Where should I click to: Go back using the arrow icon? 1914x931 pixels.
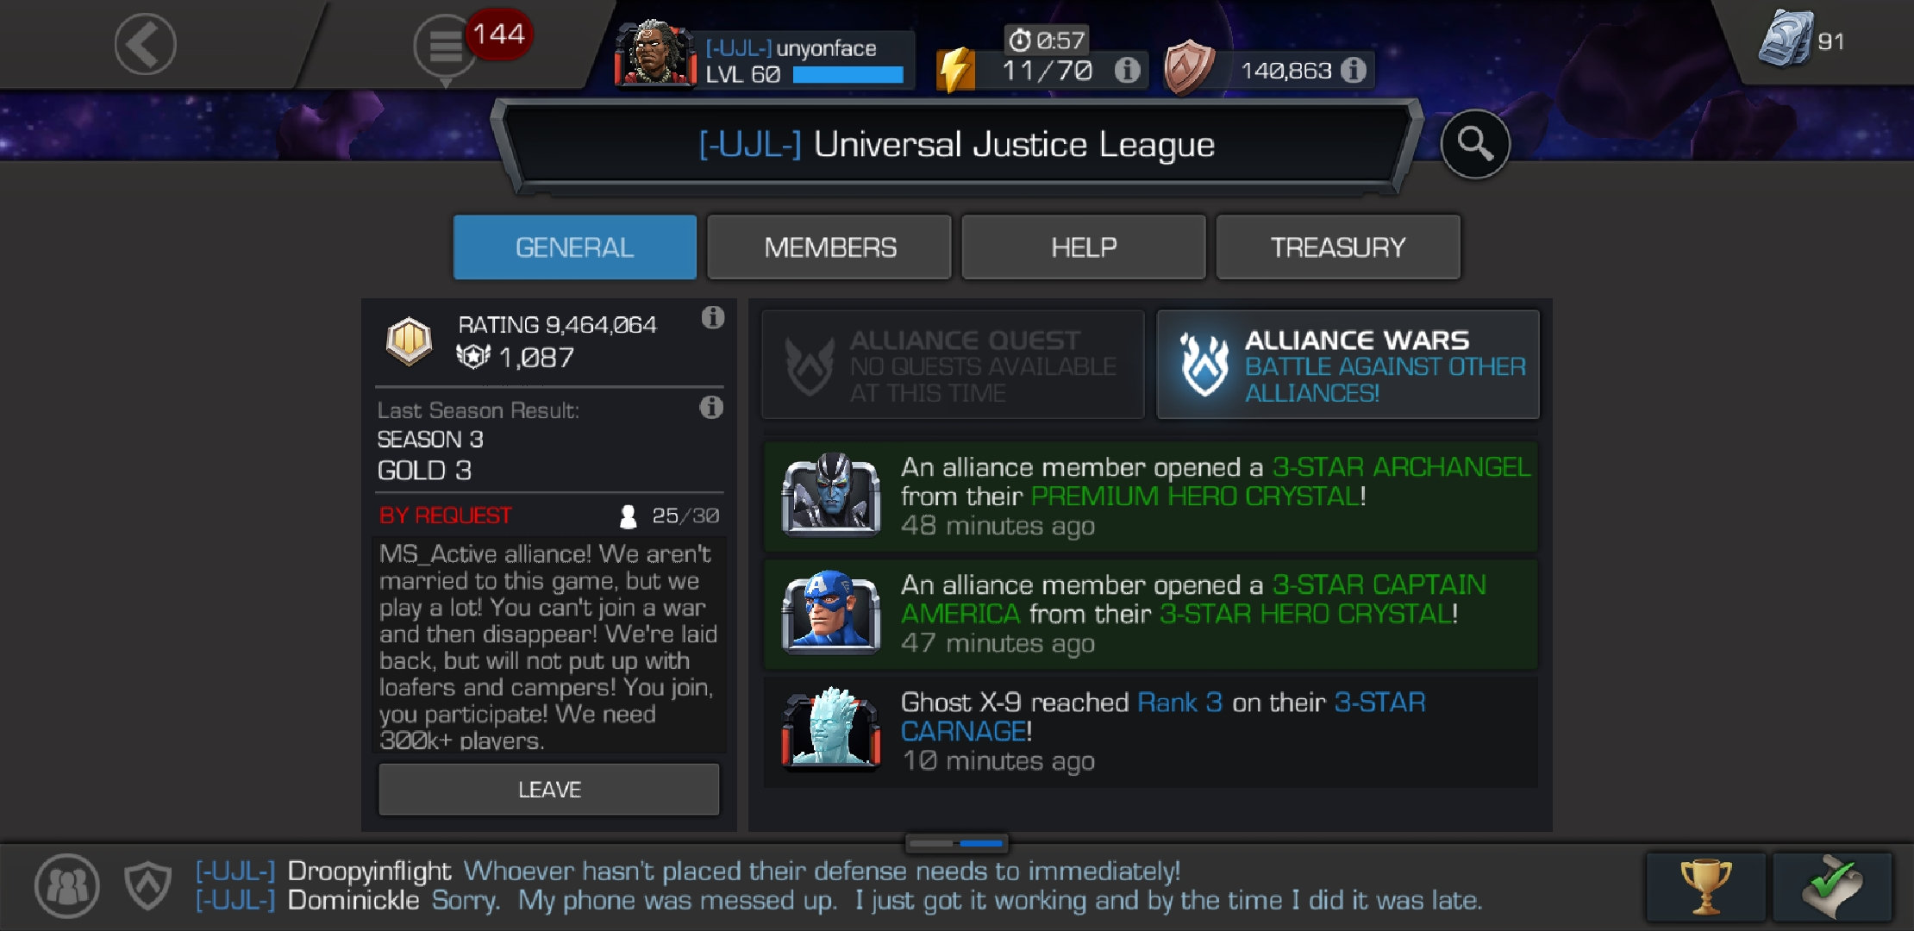coord(145,44)
